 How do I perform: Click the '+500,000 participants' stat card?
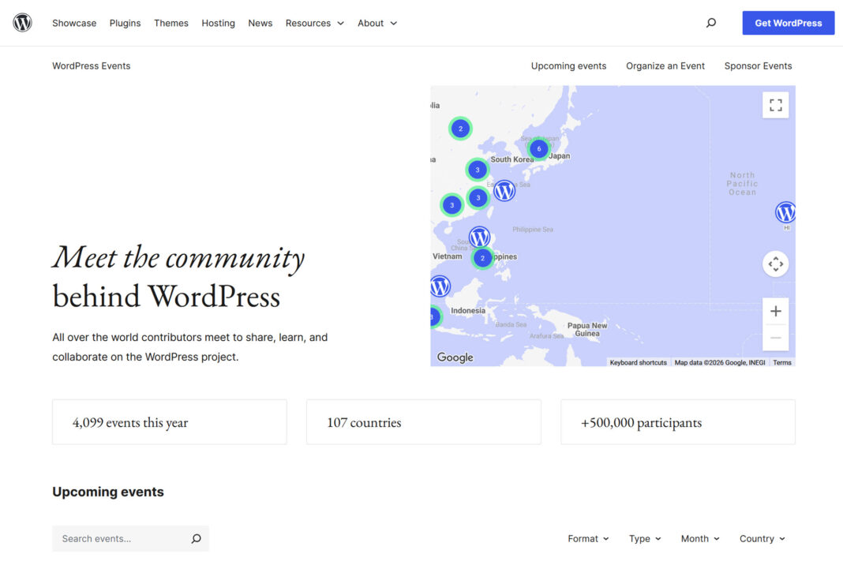coord(678,422)
